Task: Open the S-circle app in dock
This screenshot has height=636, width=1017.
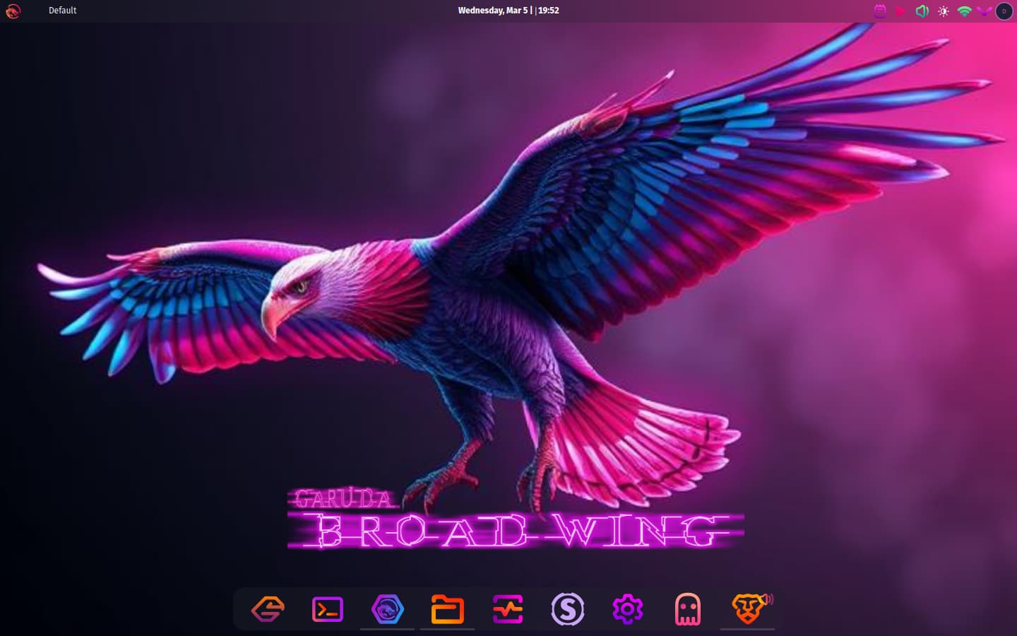Action: click(568, 609)
